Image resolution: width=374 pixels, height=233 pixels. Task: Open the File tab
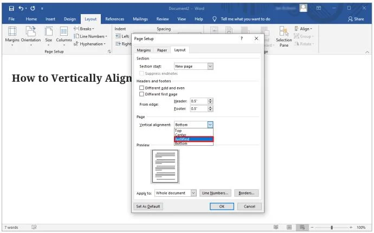11,19
